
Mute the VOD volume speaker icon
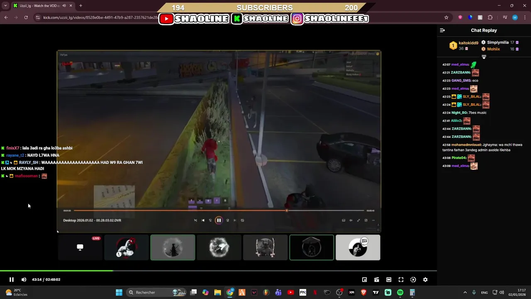coord(24,279)
